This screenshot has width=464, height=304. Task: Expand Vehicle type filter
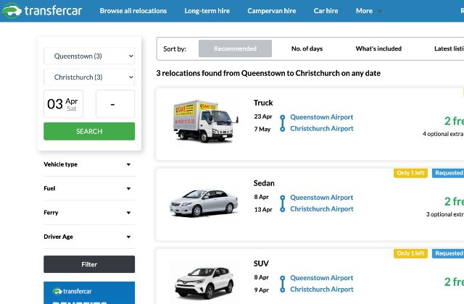(x=89, y=164)
